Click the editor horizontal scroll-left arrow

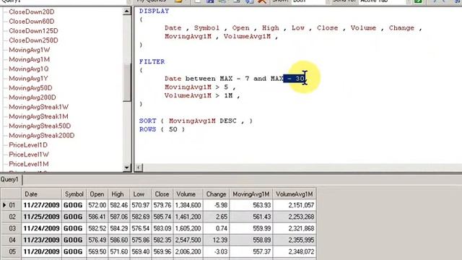pos(139,168)
